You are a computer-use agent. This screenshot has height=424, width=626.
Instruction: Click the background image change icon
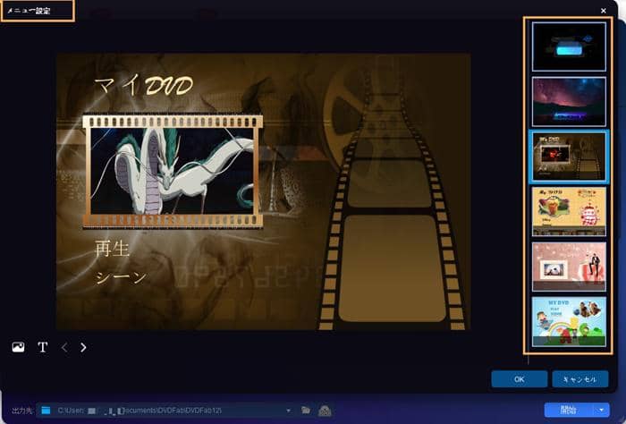(x=18, y=347)
